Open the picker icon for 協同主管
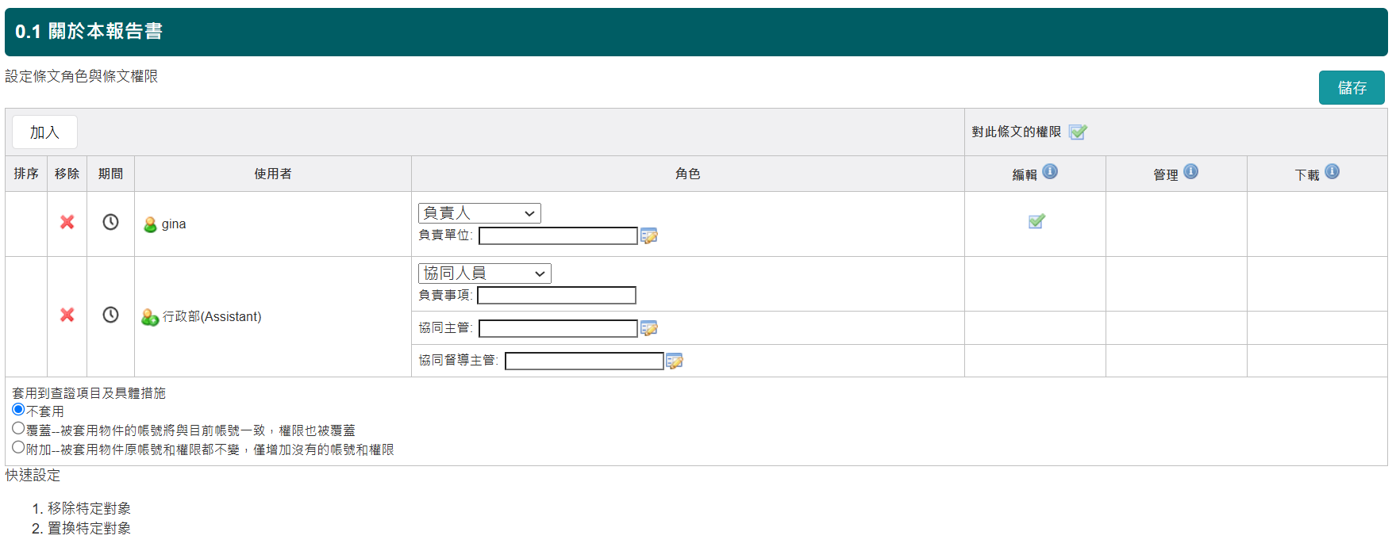1396x547 pixels. point(649,328)
